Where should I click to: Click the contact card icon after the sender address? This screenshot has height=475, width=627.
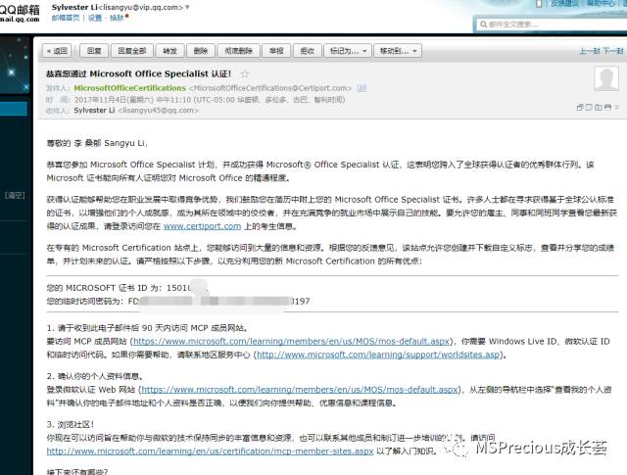pyautogui.click(x=362, y=88)
